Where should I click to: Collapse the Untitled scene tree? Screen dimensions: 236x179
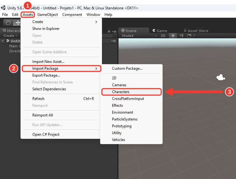(3, 41)
